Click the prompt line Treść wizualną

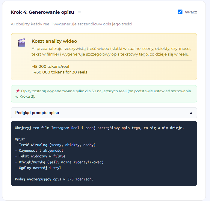55,145
